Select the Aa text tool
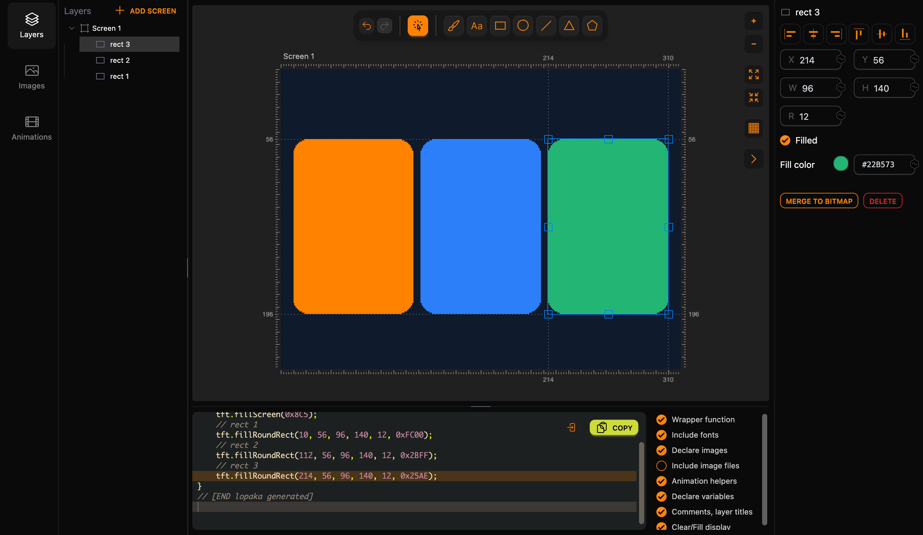The image size is (923, 535). (x=477, y=26)
